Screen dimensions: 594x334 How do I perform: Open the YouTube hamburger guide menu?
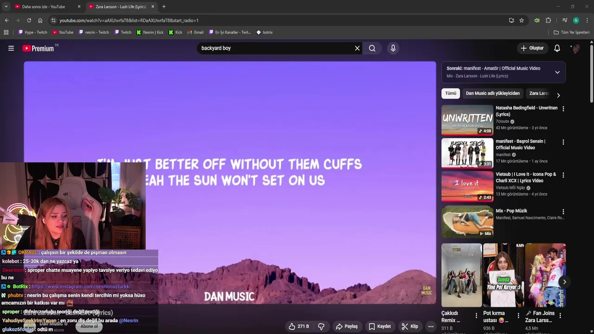11,48
